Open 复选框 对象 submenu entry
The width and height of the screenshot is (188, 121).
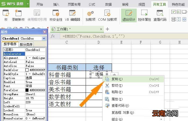(x=133, y=113)
